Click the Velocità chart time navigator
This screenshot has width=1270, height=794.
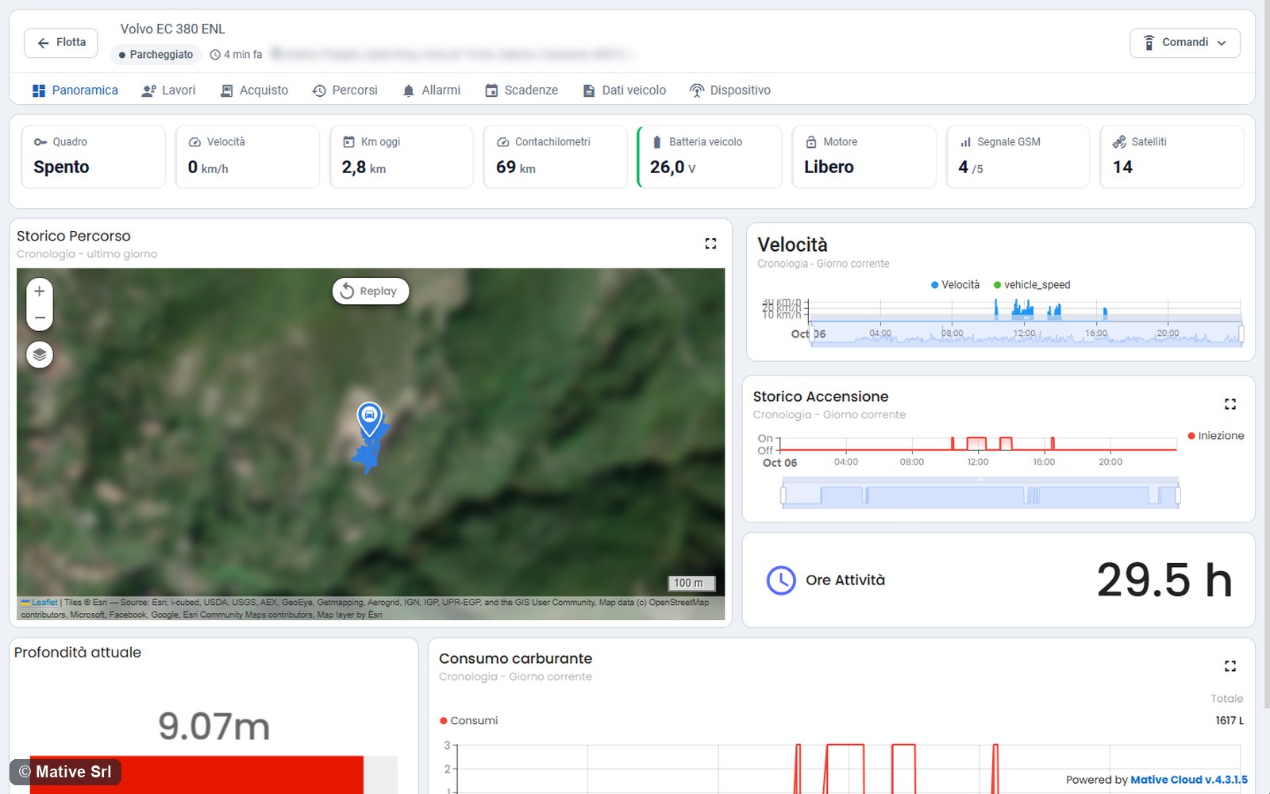(1026, 333)
